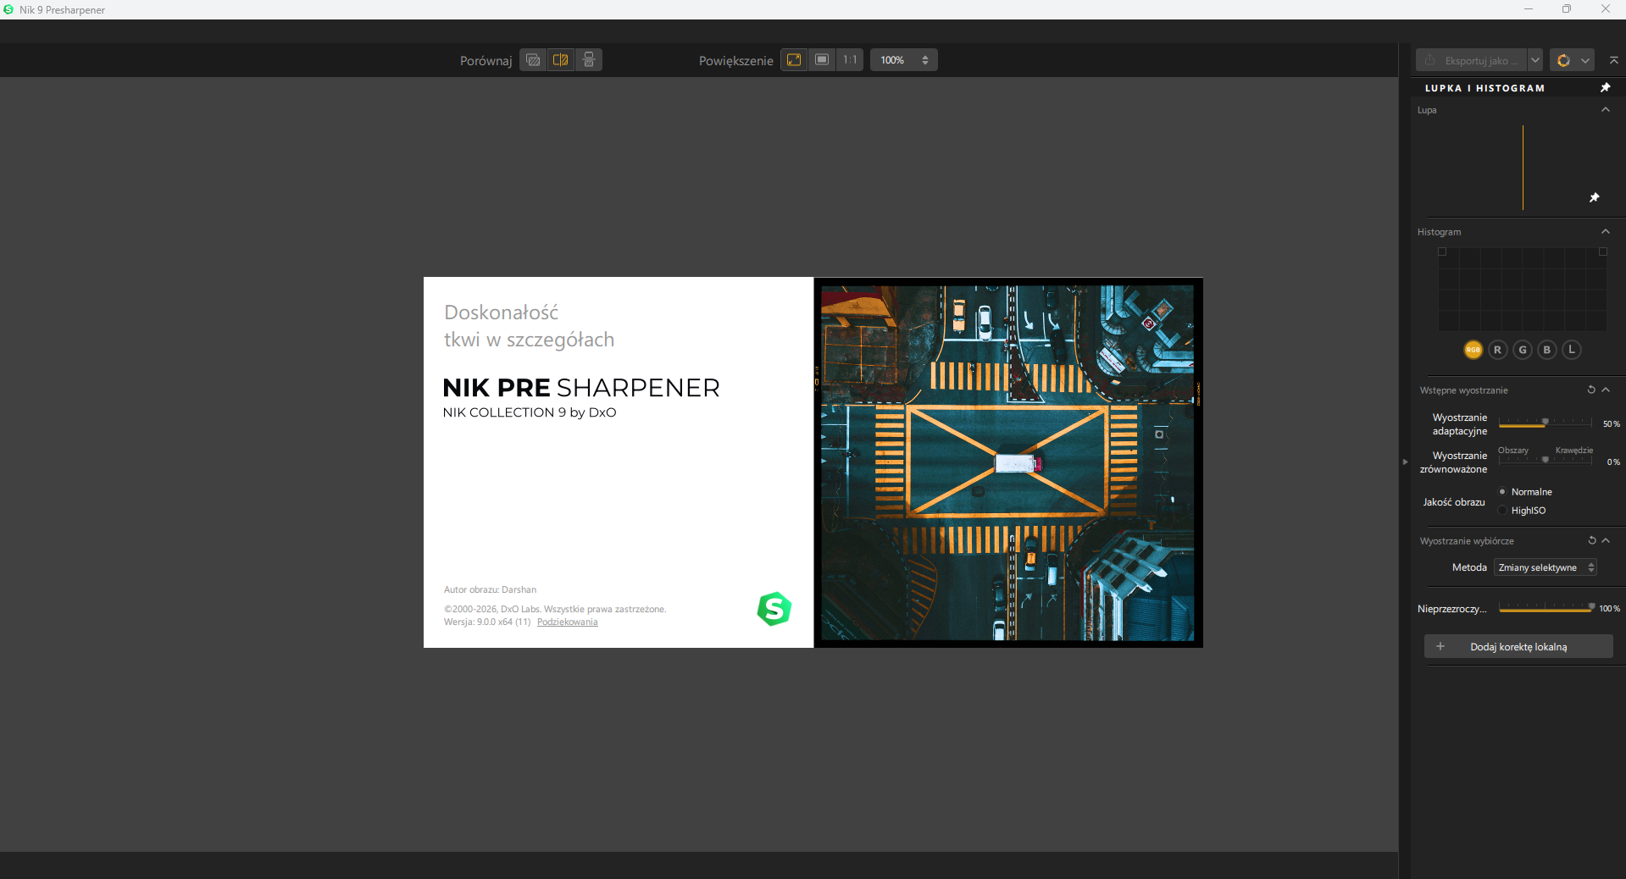1626x879 pixels.
Task: Reset the Wyostrzanie wybiórcze section
Action: 1591,540
